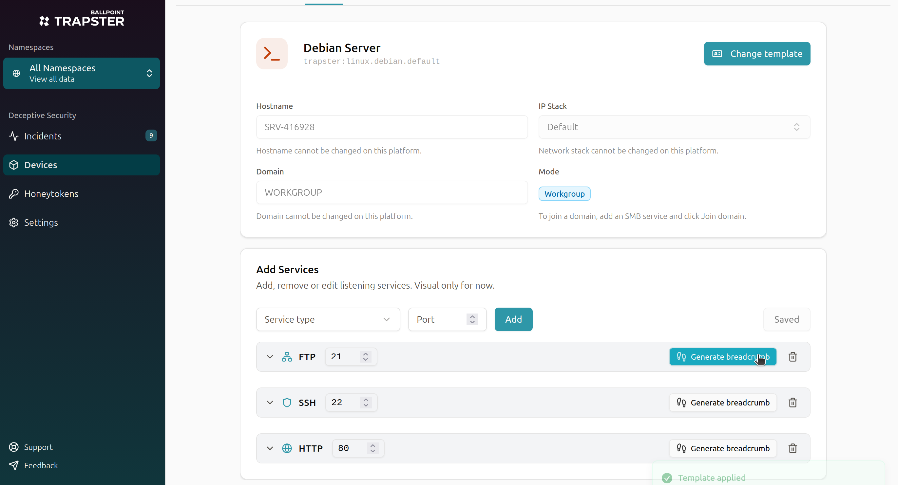Image resolution: width=898 pixels, height=485 pixels.
Task: Click the SSH port stepper arrows
Action: (366, 403)
